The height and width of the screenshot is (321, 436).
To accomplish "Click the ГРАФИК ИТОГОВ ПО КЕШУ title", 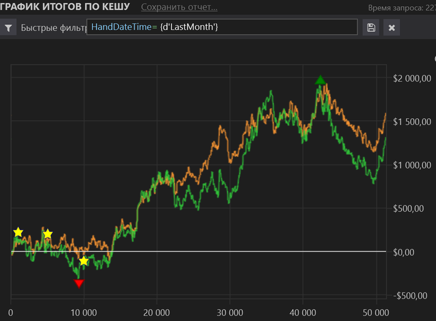I will (x=65, y=6).
